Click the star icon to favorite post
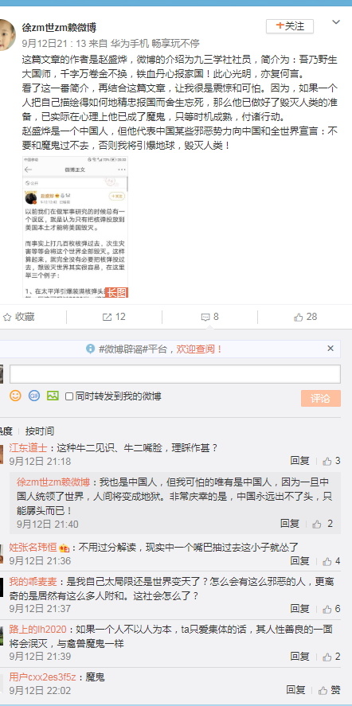Viewport: 352px width, 706px height. [x=6, y=317]
